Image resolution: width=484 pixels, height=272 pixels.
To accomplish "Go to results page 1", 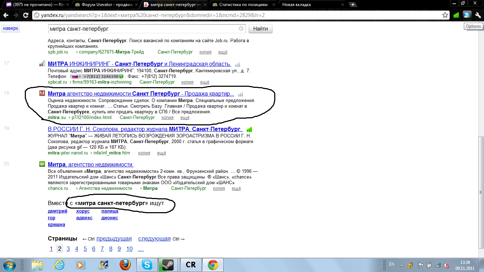I will coord(51,249).
